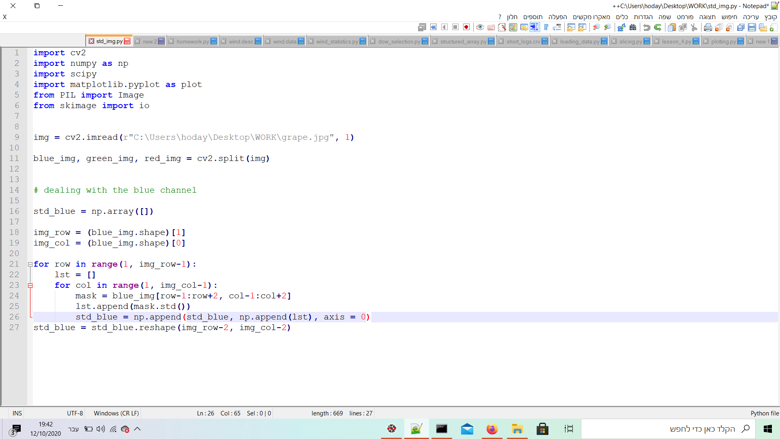780x439 pixels.
Task: Paste from clipboard toolbar icon
Action: [x=672, y=27]
